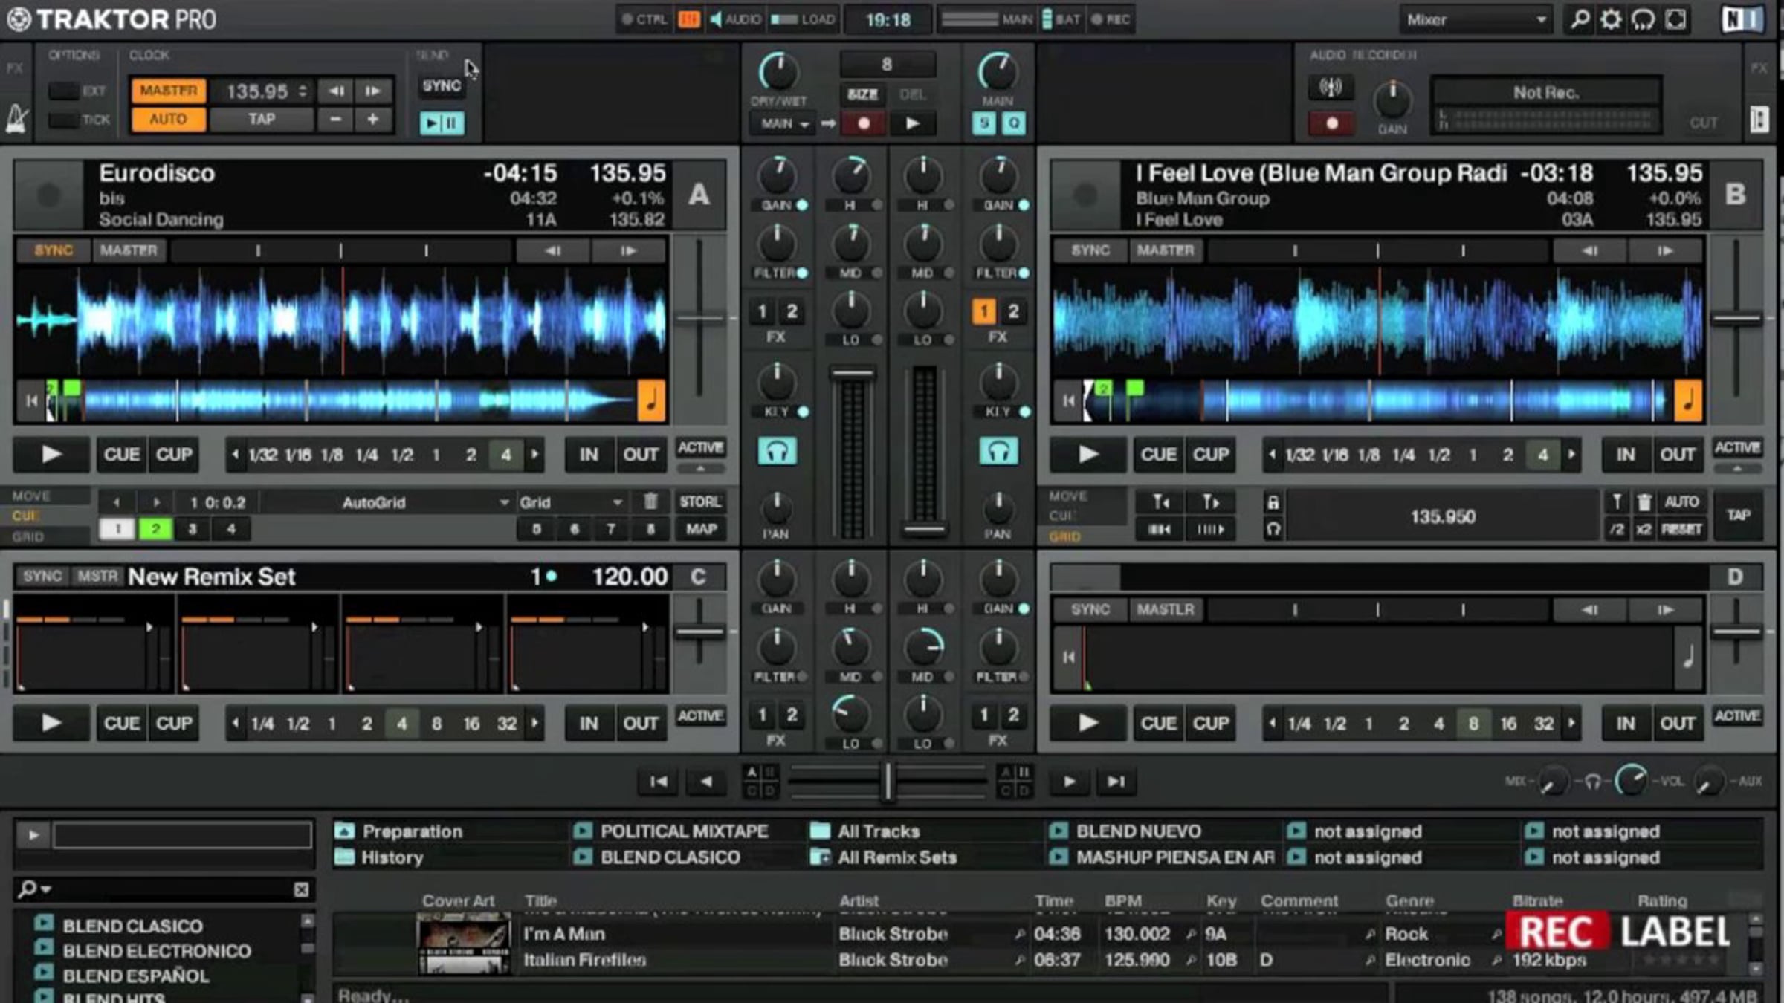Click the crossfader handle
Screen dimensions: 1784x1003
[x=887, y=782]
